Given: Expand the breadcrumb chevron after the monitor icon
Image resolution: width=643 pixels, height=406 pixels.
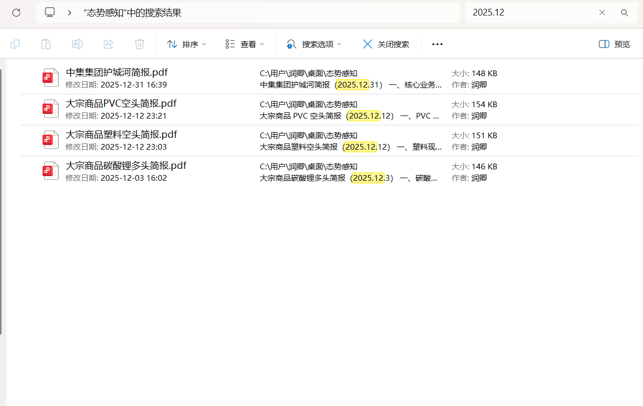Looking at the screenshot, I should (x=69, y=12).
